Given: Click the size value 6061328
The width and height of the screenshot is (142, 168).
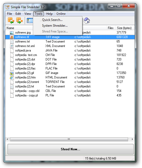Looking at the screenshot, I should pyautogui.click(x=122, y=37).
